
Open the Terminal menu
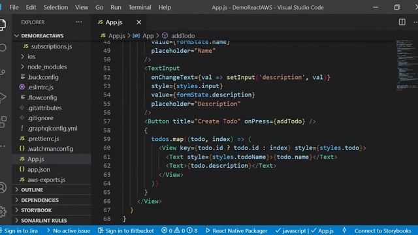pyautogui.click(x=140, y=7)
